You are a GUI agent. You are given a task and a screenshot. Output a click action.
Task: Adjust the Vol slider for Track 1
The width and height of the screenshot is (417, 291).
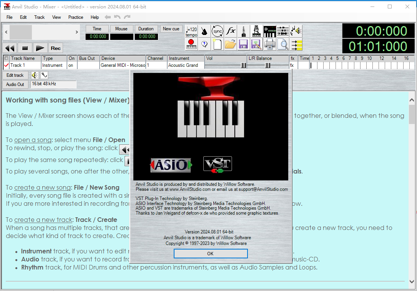243,65
